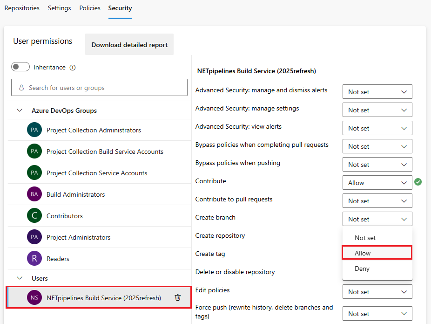Click the green checkmark beside Contribute
Screen dimensions: 431x324
pyautogui.click(x=418, y=182)
